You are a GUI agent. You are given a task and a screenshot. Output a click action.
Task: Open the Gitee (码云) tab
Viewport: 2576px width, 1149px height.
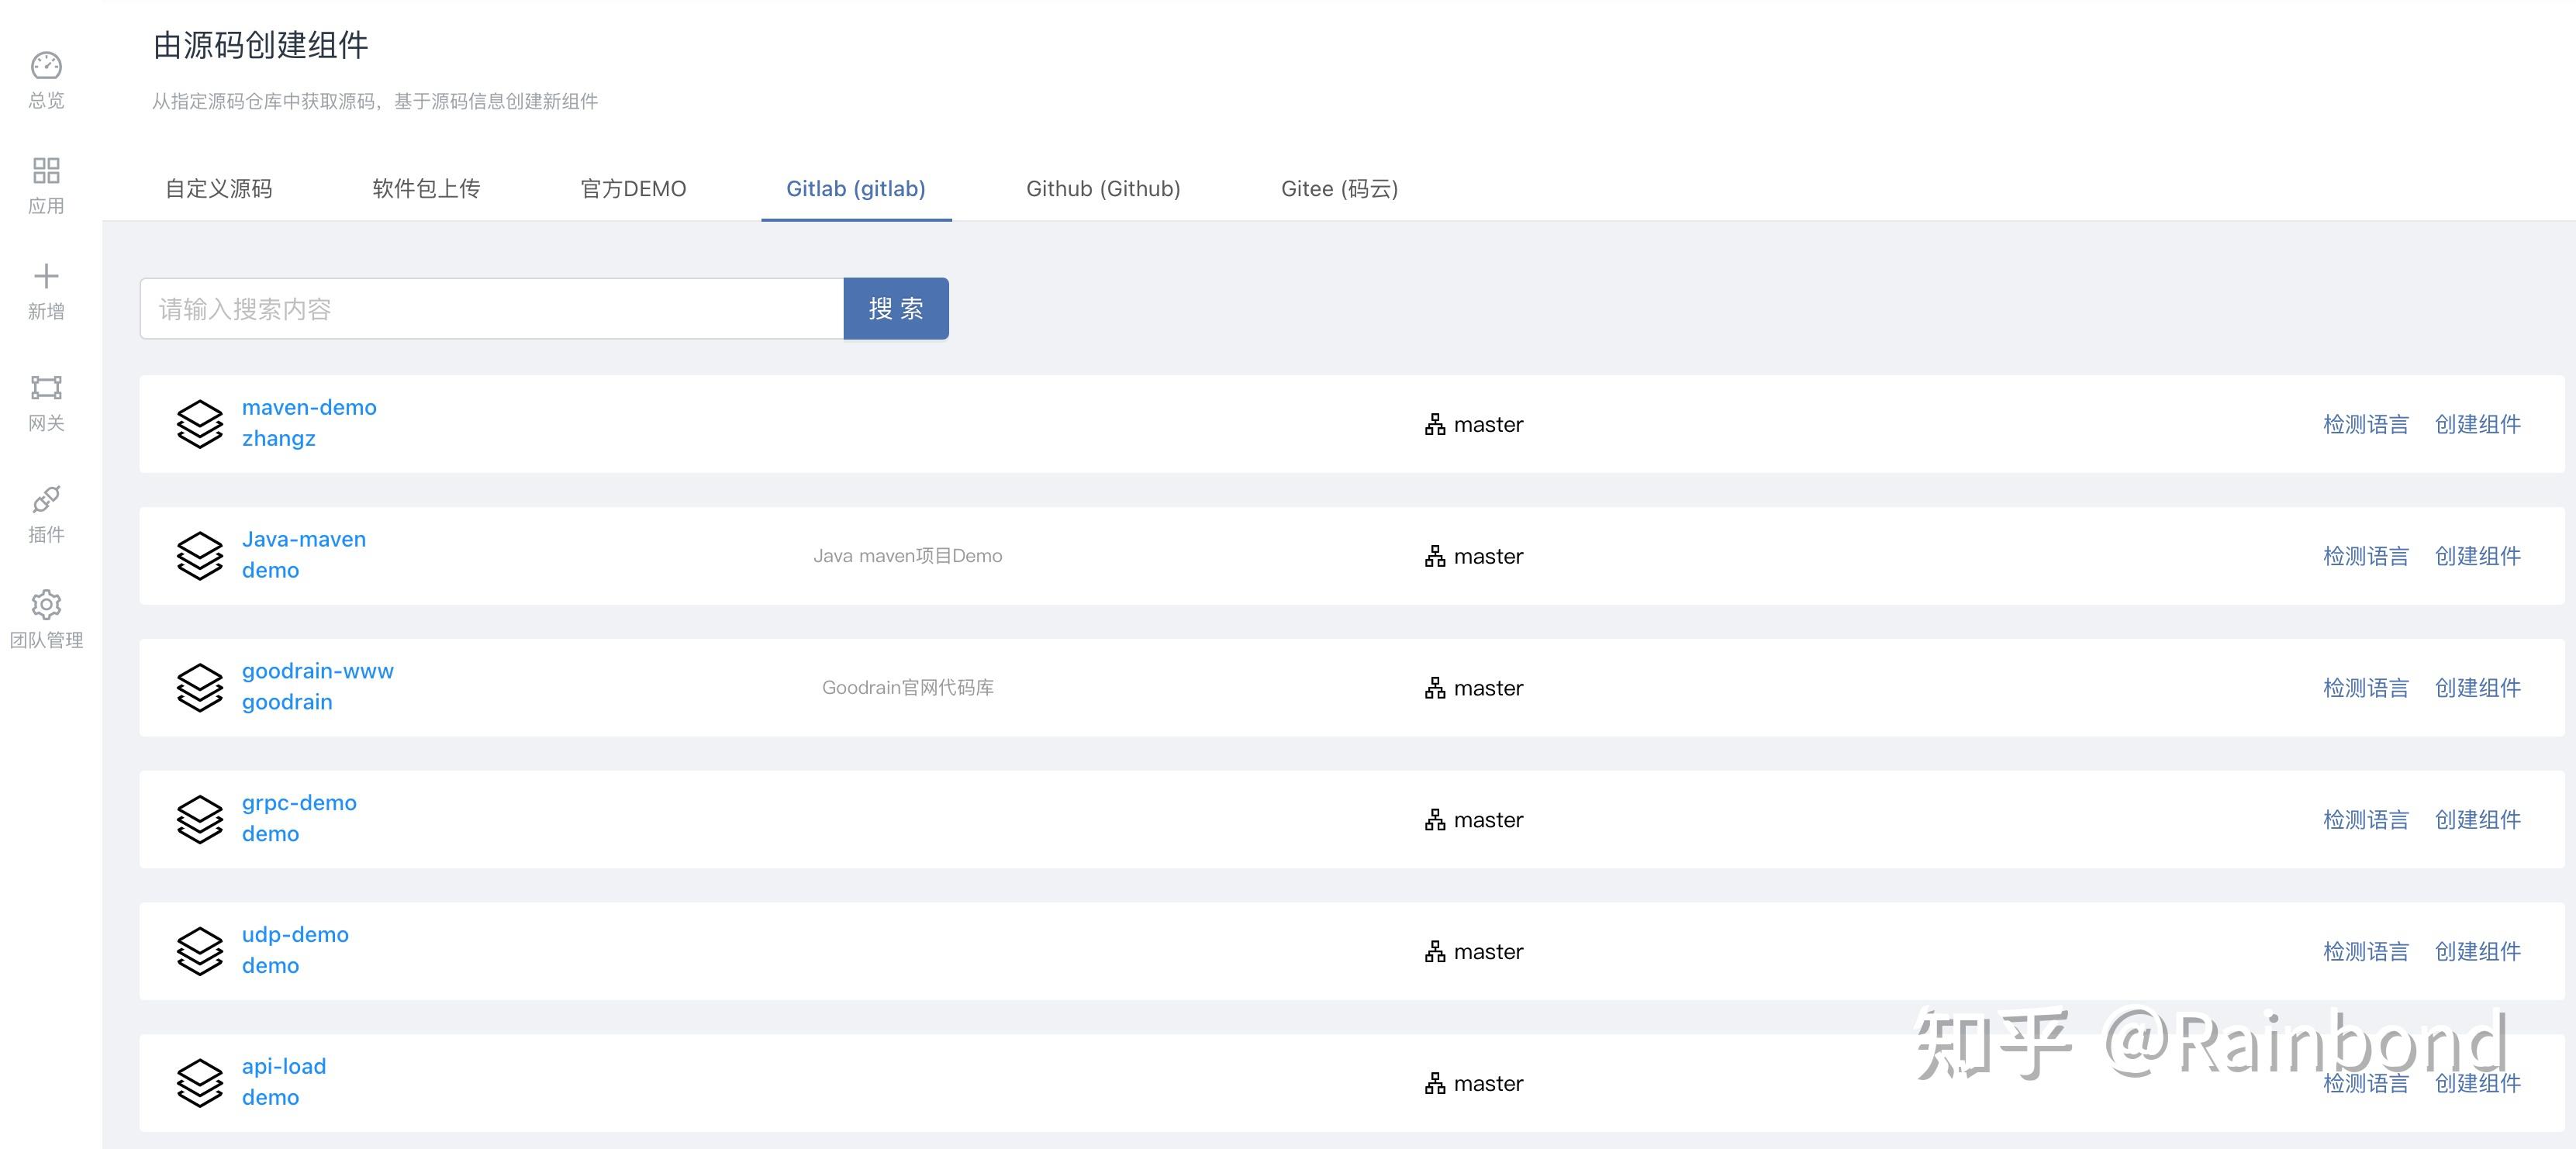point(1339,189)
